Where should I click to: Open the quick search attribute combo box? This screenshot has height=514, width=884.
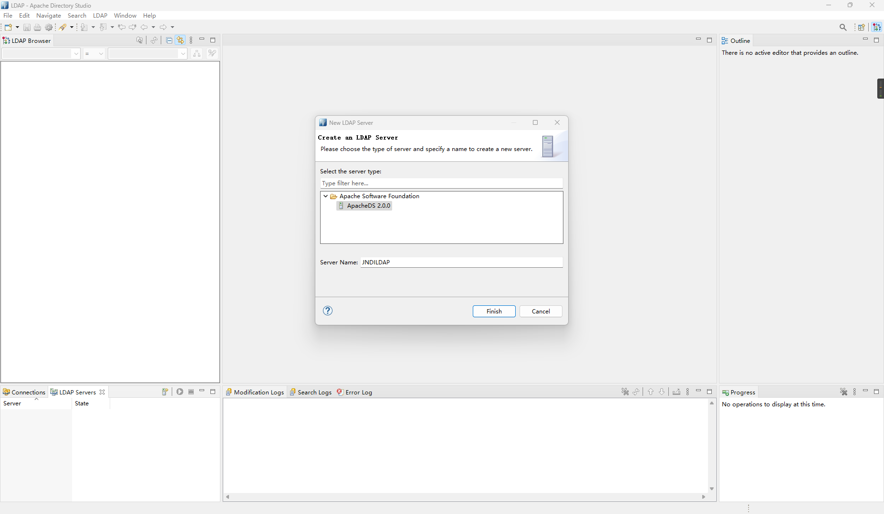point(41,54)
